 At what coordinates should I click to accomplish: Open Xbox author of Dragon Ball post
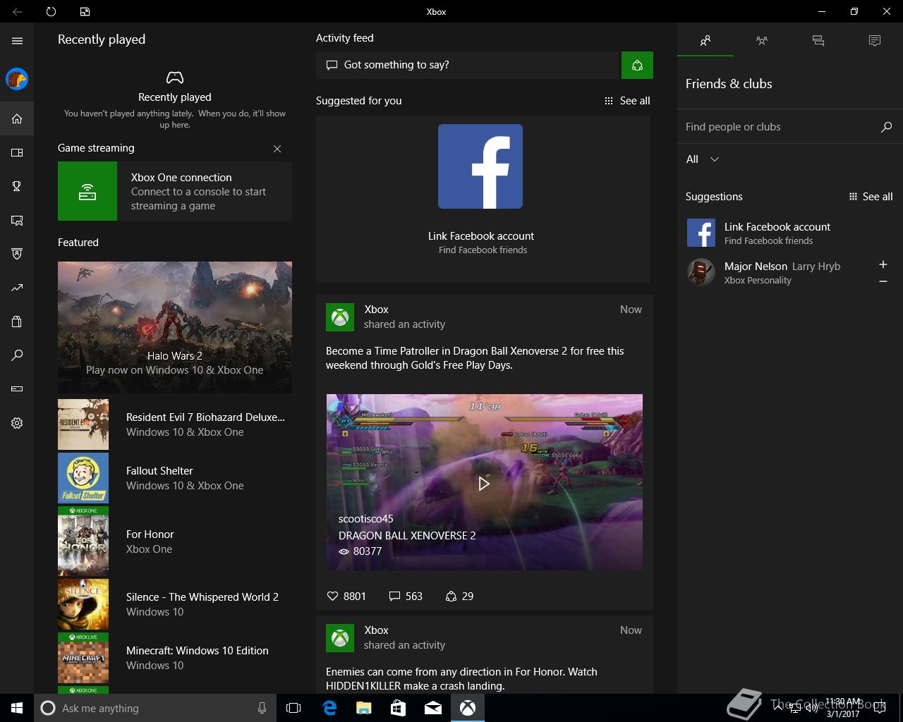376,310
